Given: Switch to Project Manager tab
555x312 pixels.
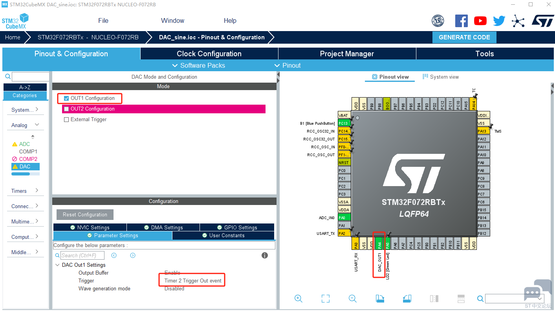Looking at the screenshot, I should (347, 54).
